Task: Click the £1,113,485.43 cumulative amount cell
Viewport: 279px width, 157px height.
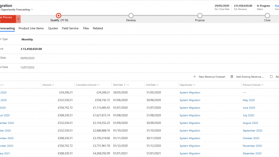Action: click(x=102, y=108)
